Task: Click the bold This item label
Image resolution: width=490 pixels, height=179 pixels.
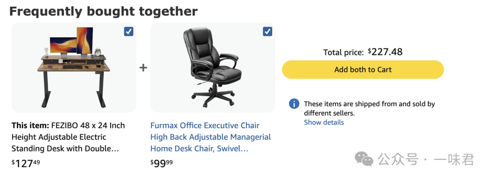Action: pos(30,126)
